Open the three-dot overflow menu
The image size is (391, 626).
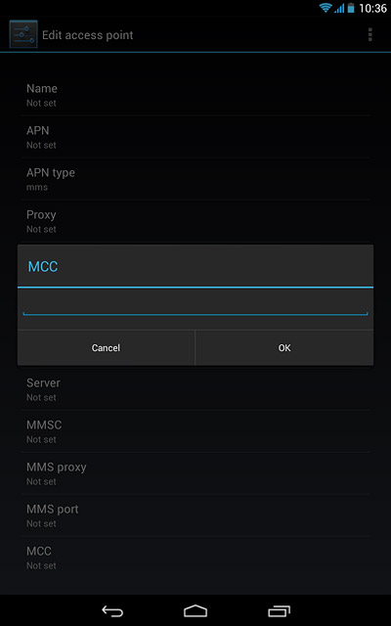click(370, 35)
